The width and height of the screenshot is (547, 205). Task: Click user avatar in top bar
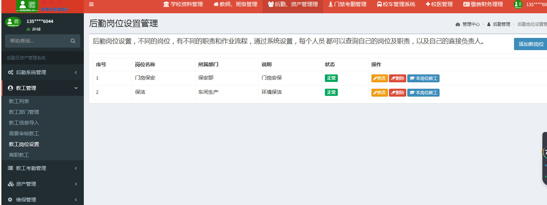(518, 5)
